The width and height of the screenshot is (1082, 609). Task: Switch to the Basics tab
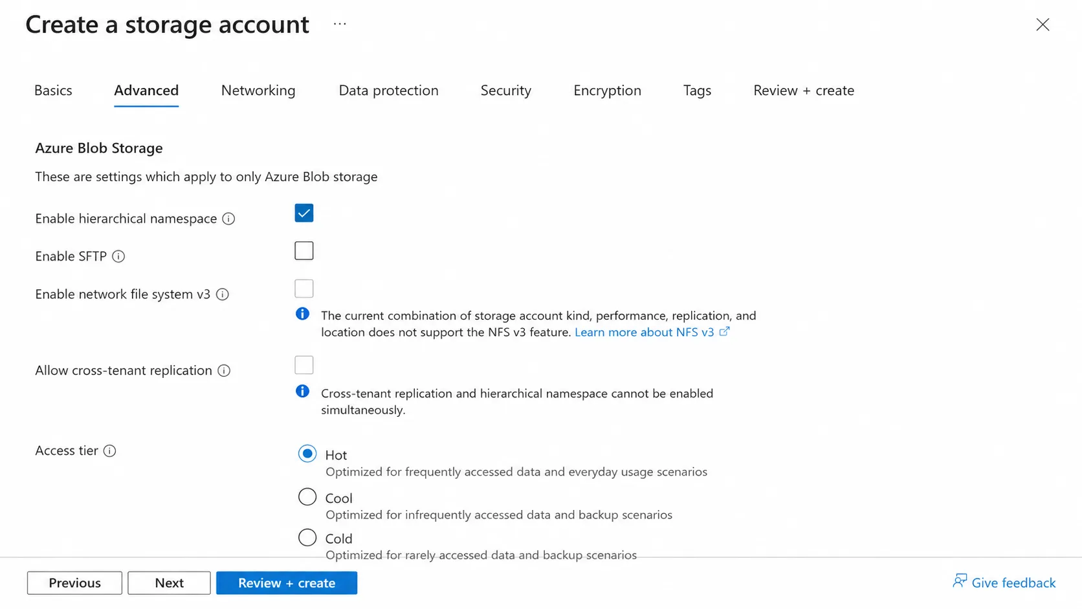click(53, 91)
